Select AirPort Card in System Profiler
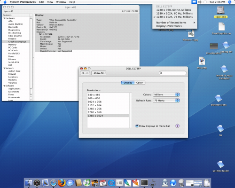The height and width of the screenshot is (188, 235). [14, 71]
